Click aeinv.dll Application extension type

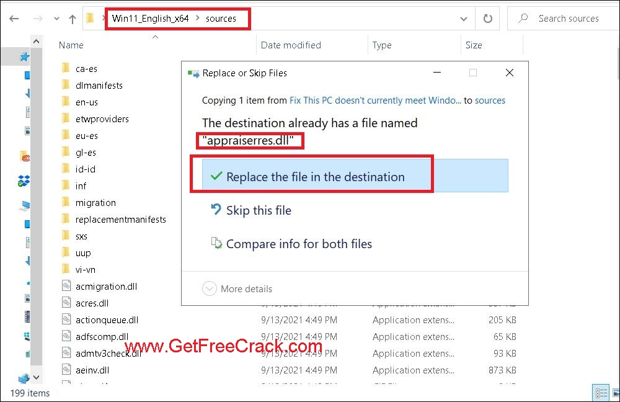coord(413,370)
